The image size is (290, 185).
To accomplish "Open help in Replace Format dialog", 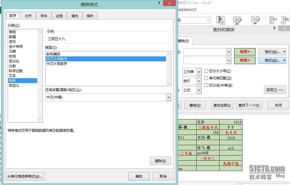I will pos(159,3).
